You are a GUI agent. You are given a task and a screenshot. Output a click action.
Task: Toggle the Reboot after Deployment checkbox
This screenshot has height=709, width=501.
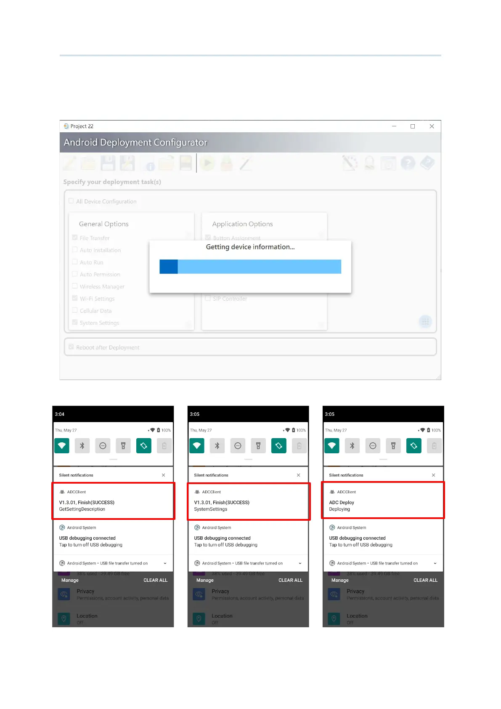71,347
